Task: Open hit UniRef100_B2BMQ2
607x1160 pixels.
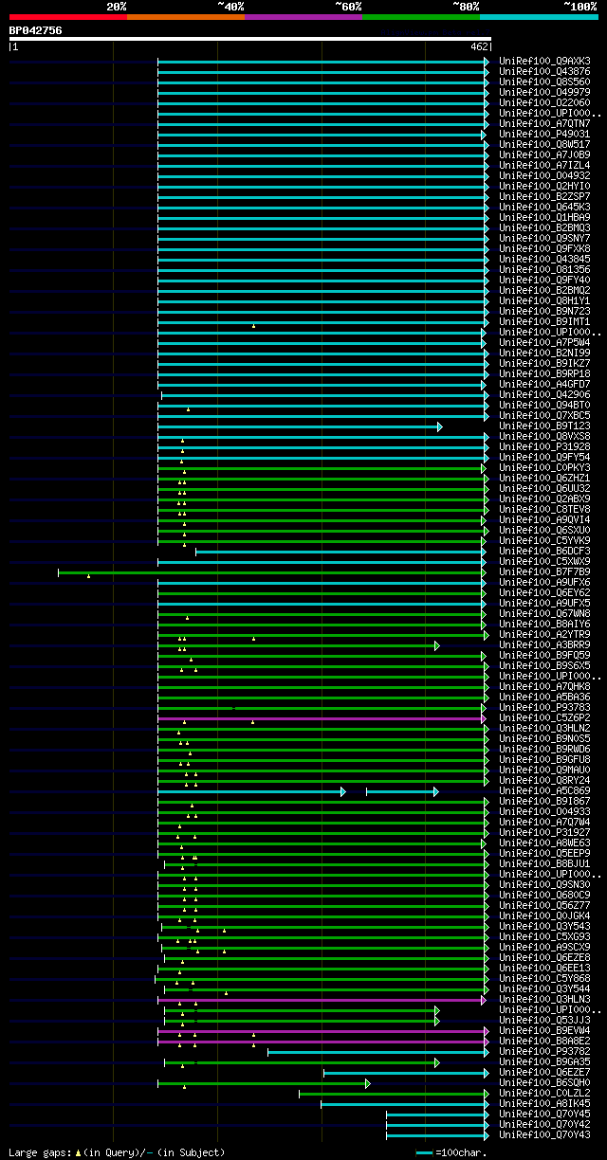Action: point(544,290)
